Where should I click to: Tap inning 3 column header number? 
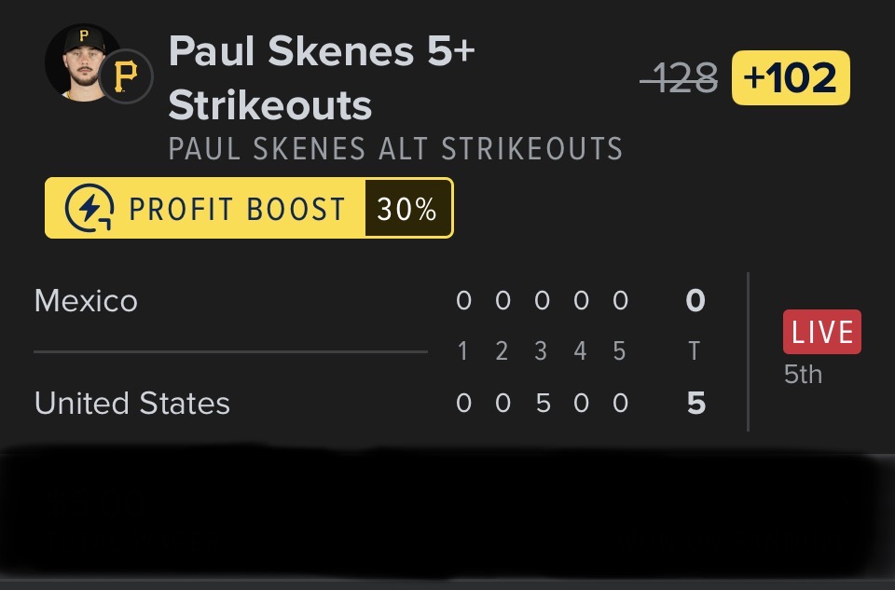541,351
